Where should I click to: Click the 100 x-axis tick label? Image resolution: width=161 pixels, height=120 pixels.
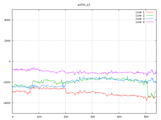coord(39,116)
